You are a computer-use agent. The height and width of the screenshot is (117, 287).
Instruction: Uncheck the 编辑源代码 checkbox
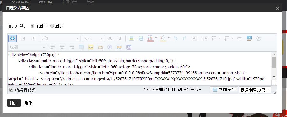pyautogui.click(x=11, y=90)
